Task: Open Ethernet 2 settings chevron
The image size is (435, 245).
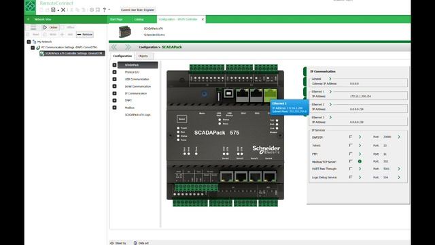Action: tap(330, 104)
